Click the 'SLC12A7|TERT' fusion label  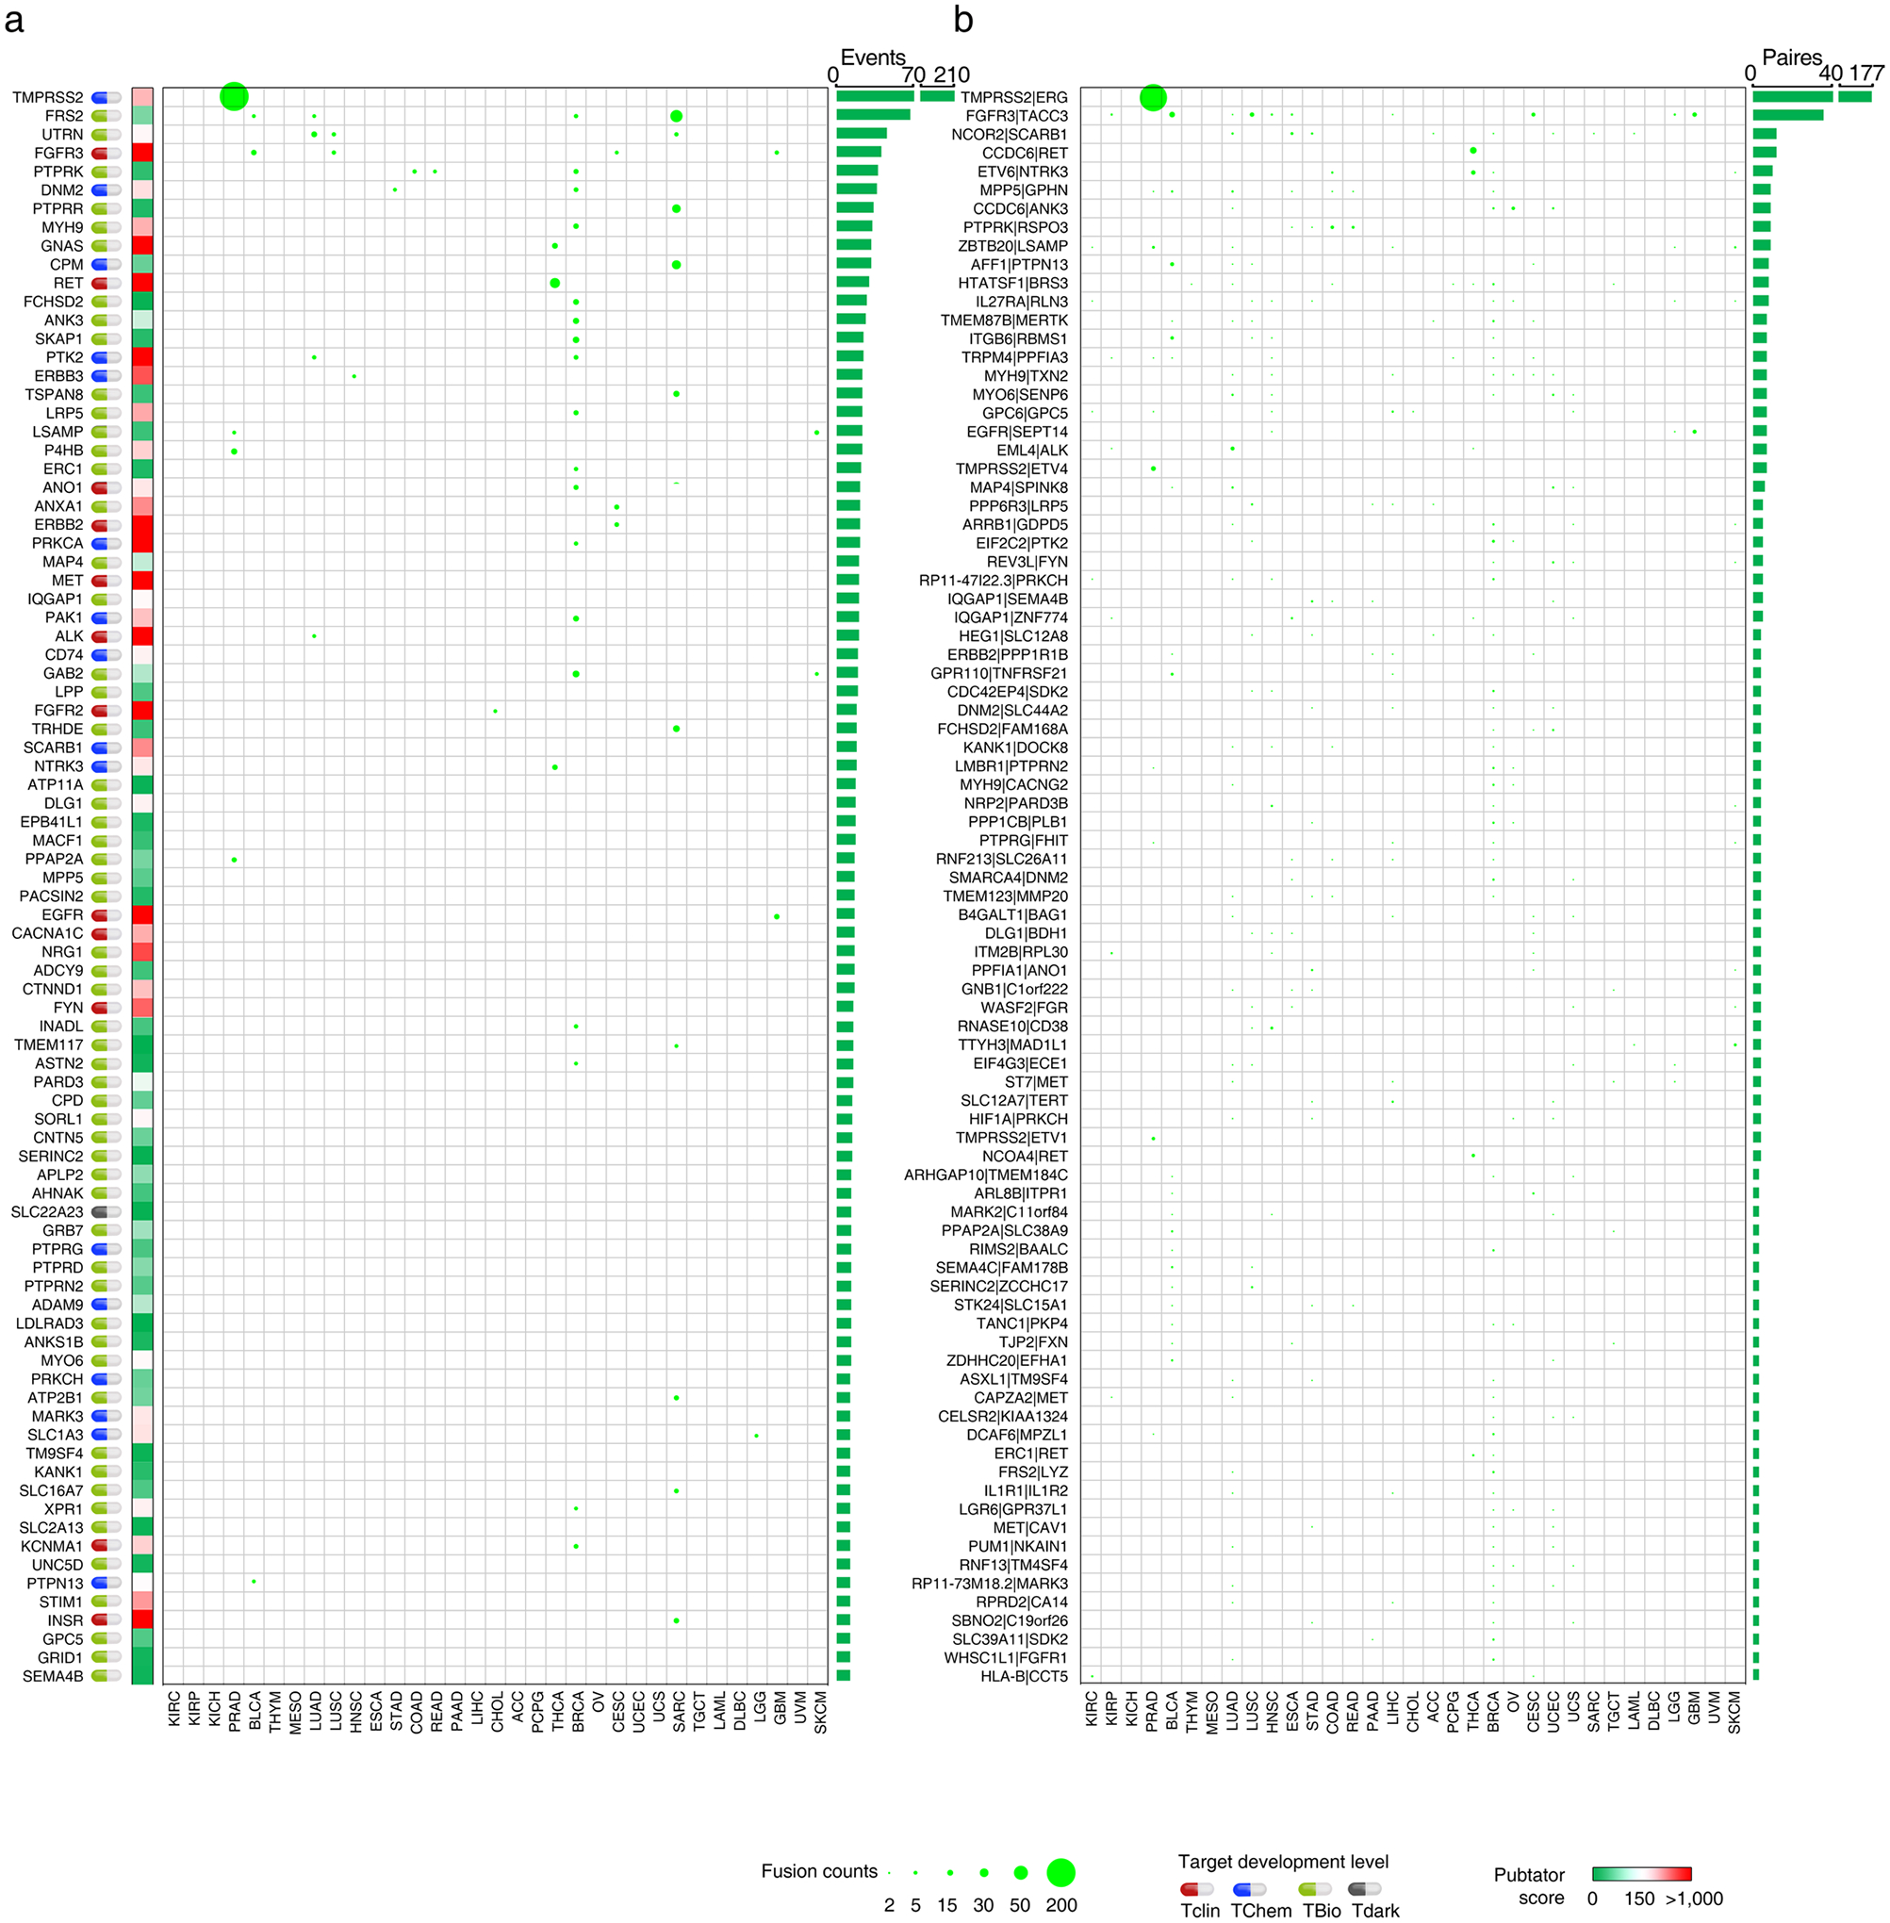coord(1014,1101)
